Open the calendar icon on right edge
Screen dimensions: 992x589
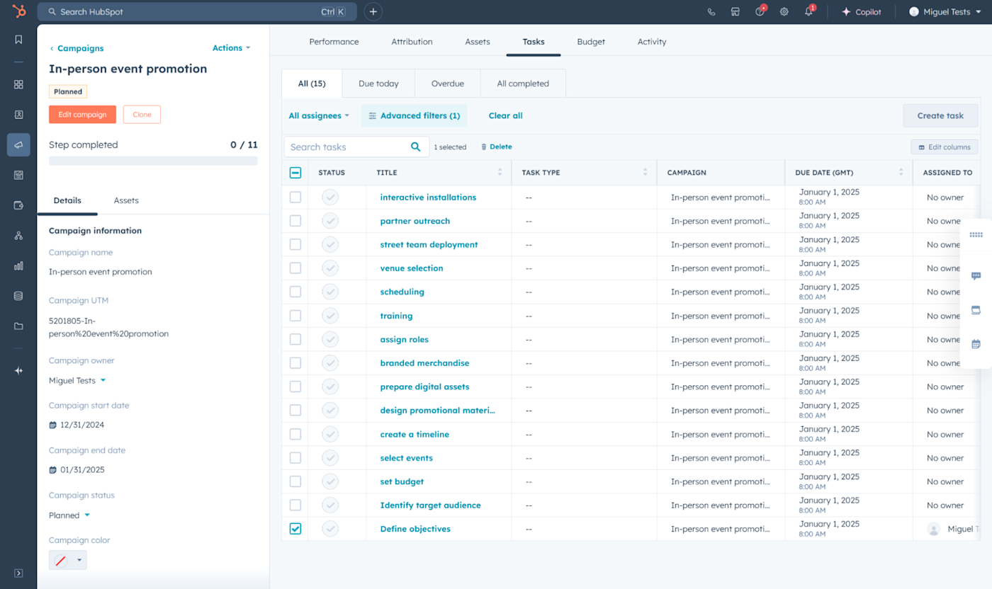pos(976,344)
